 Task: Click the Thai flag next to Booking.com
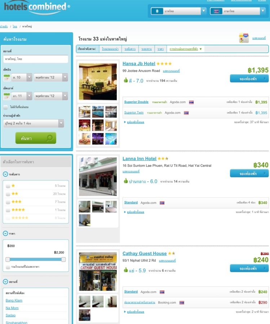click(x=182, y=303)
